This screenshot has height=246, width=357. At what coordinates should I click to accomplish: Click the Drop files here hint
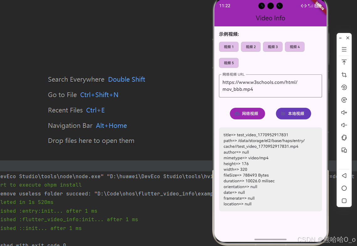pos(91,141)
